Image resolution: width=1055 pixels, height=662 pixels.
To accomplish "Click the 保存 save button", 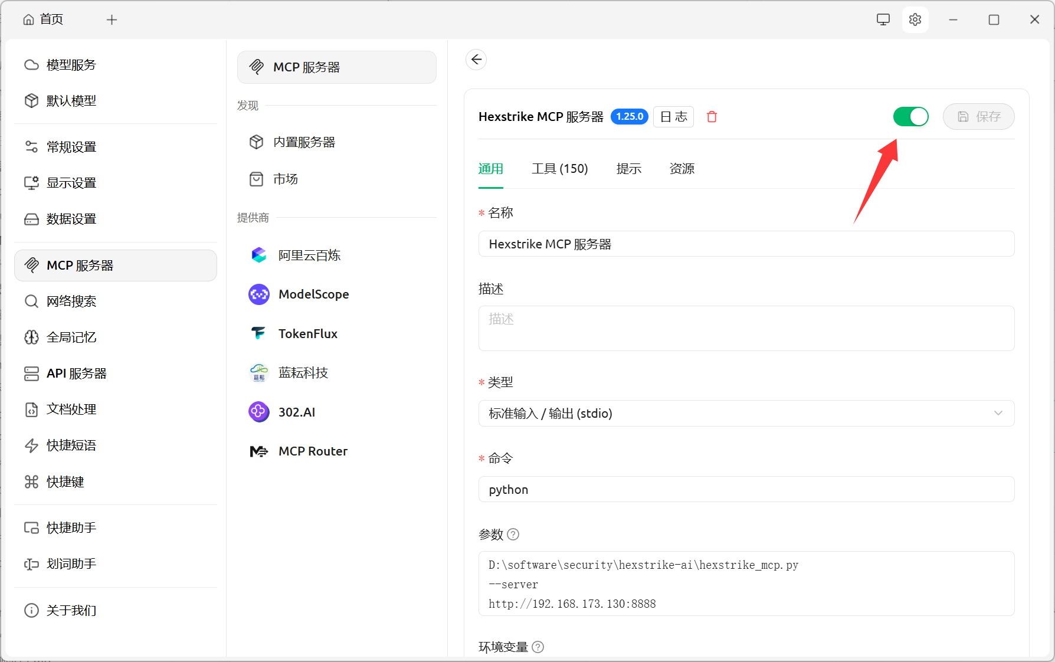I will (978, 117).
